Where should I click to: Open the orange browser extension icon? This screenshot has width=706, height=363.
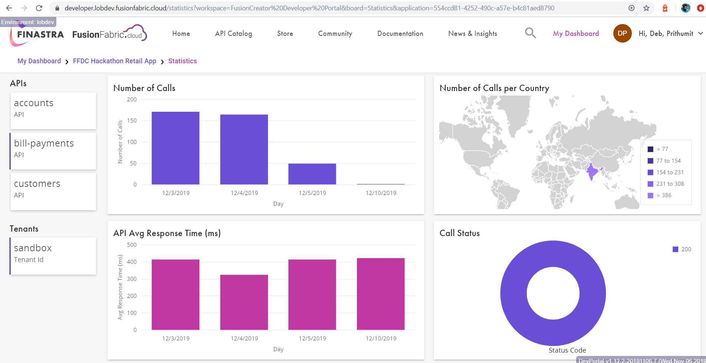coord(665,8)
